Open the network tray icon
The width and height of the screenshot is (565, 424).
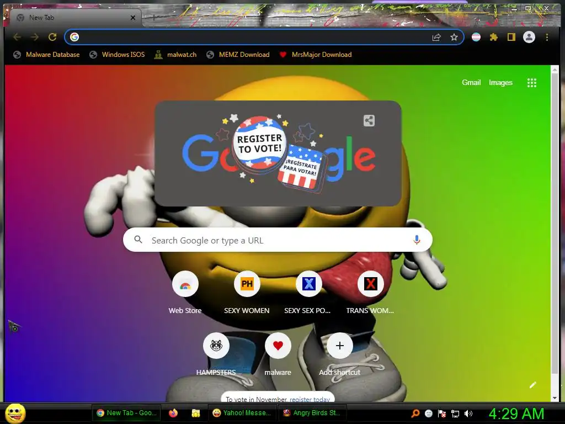click(455, 414)
